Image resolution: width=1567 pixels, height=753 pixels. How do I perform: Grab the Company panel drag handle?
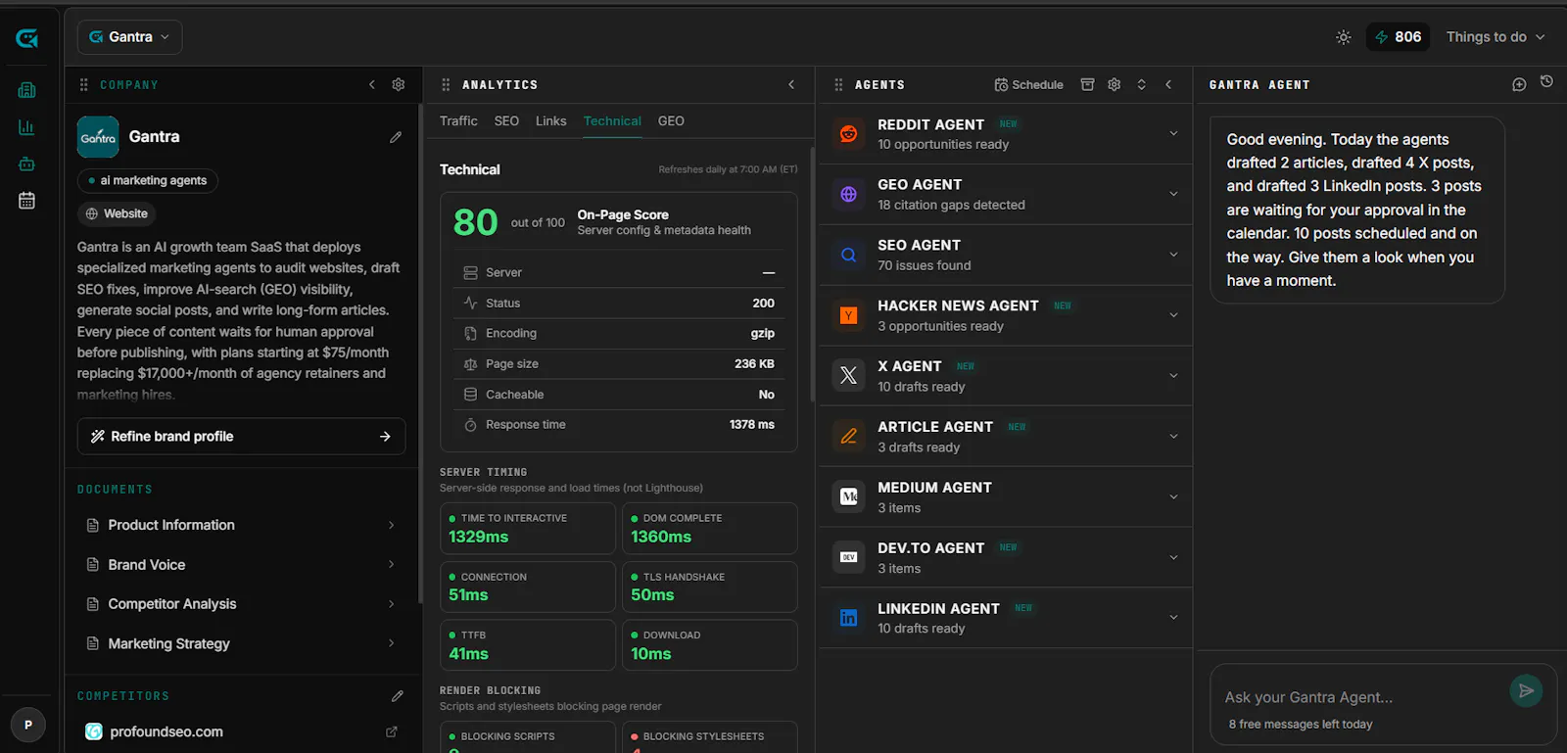pos(84,85)
